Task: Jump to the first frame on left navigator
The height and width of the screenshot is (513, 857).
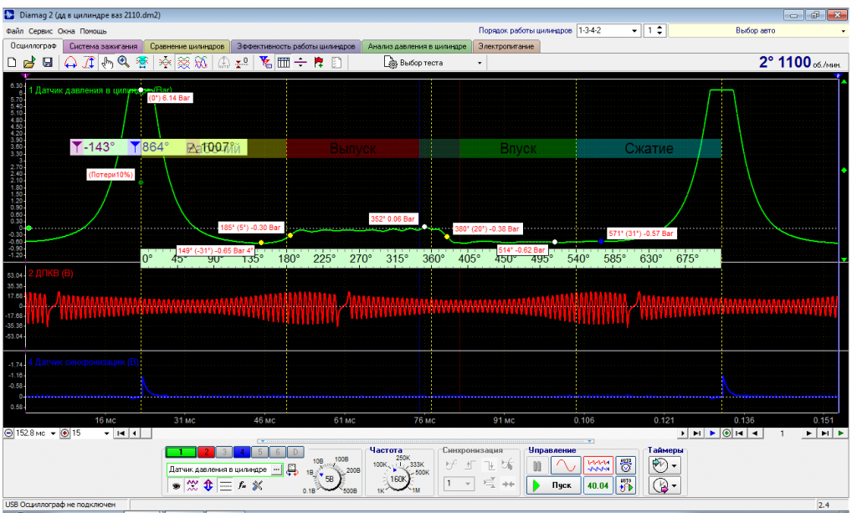Action: (121, 433)
